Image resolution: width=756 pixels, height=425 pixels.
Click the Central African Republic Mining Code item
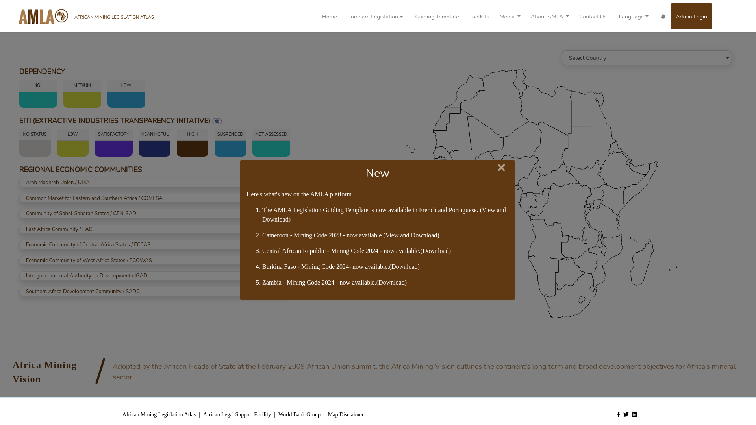(x=356, y=251)
